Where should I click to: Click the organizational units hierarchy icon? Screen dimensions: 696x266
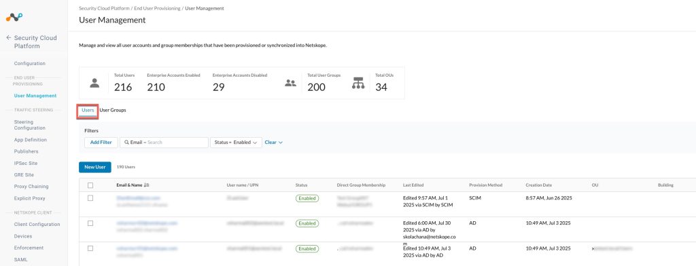(x=358, y=83)
